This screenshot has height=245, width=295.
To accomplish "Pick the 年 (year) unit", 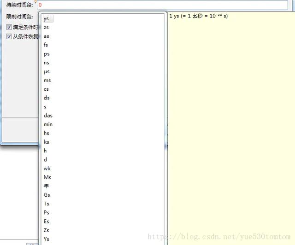I will 46,186.
